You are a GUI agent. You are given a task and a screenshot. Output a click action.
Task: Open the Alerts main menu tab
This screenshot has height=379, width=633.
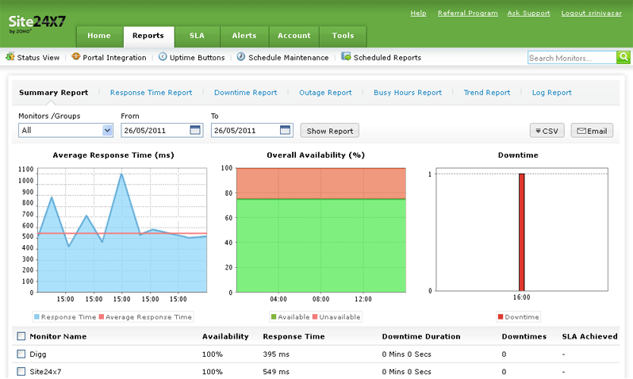pyautogui.click(x=244, y=36)
